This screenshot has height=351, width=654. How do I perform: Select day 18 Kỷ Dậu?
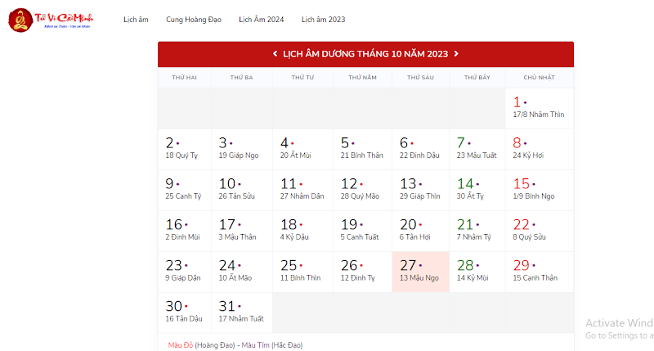point(302,231)
